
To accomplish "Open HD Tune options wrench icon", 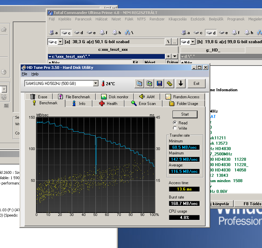I will 170,83.
